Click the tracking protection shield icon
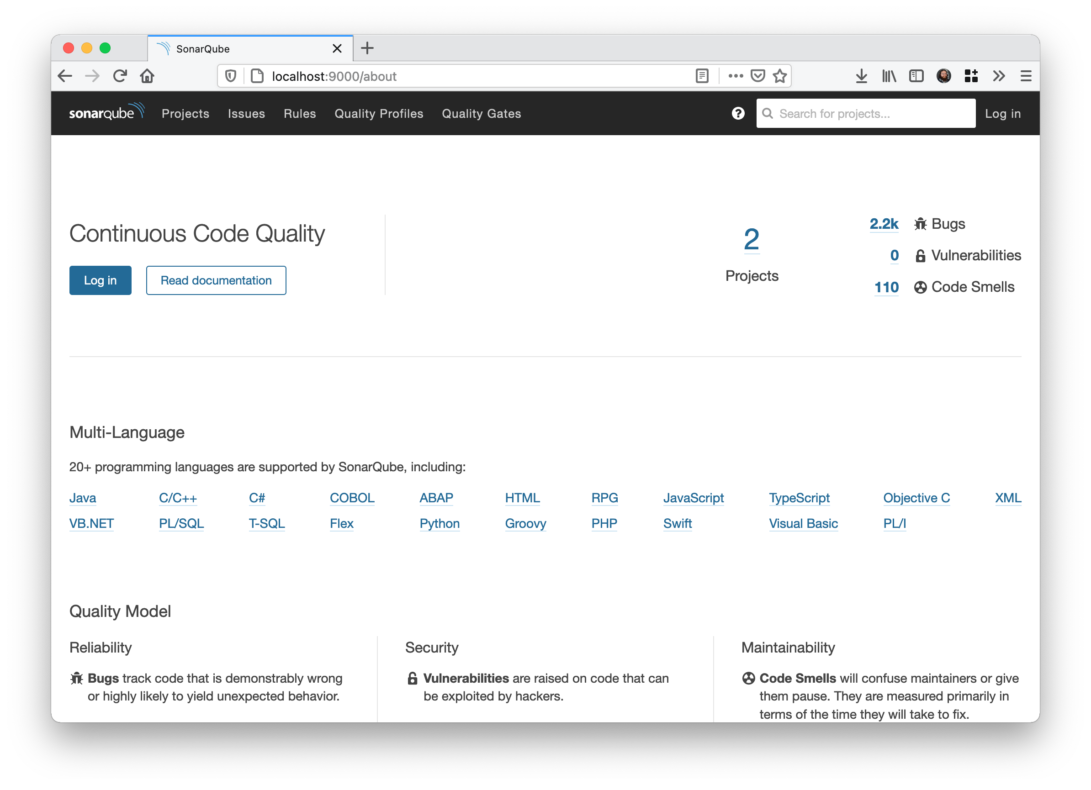The image size is (1091, 790). [x=230, y=76]
